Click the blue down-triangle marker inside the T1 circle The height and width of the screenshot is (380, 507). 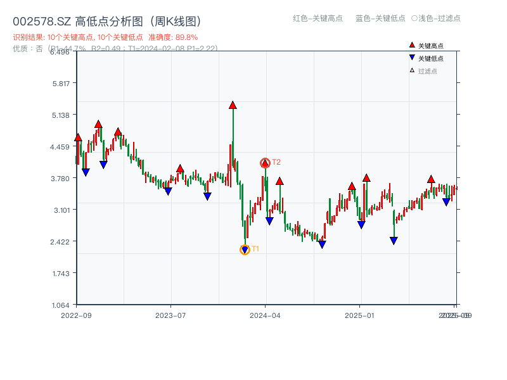(x=245, y=250)
